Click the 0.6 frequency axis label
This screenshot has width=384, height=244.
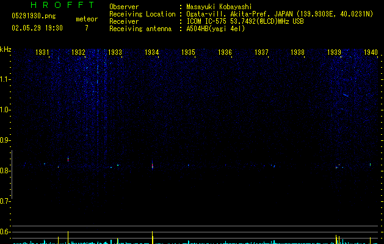click(5, 232)
